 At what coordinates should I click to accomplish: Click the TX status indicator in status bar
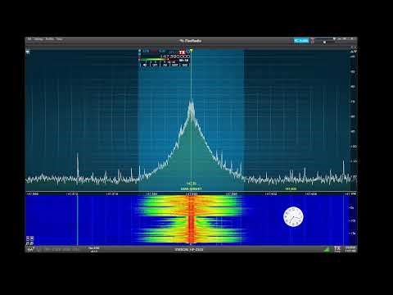coord(337,249)
